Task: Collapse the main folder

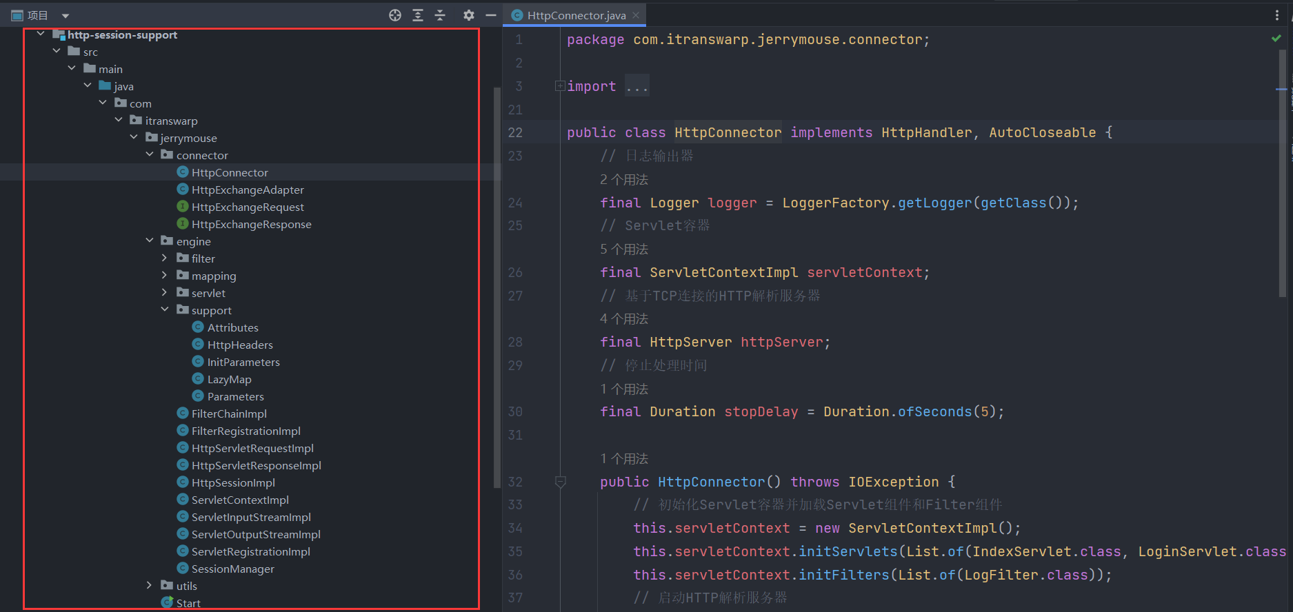Action: pyautogui.click(x=72, y=68)
